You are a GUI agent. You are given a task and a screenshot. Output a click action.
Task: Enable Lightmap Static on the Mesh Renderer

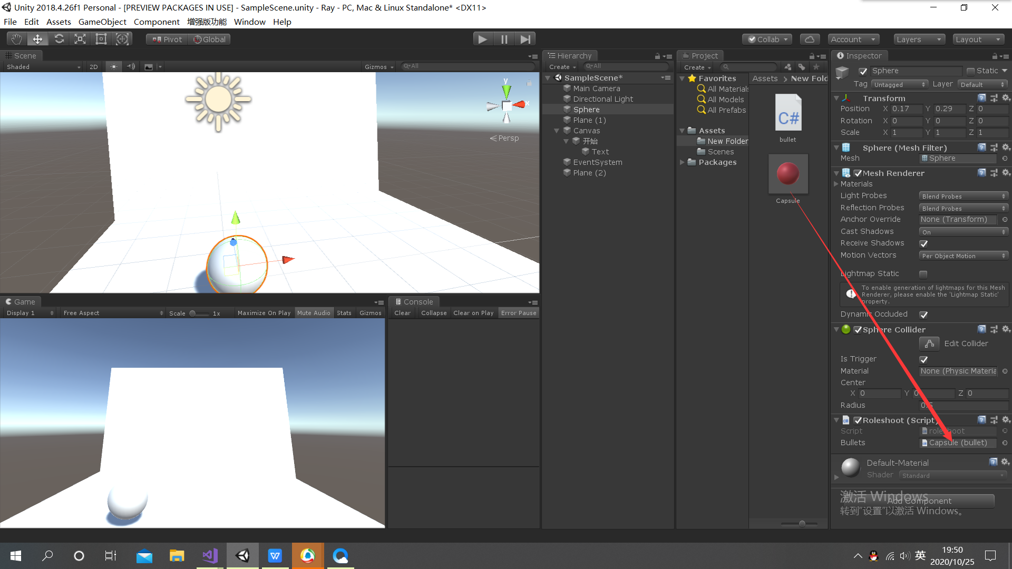pos(923,274)
